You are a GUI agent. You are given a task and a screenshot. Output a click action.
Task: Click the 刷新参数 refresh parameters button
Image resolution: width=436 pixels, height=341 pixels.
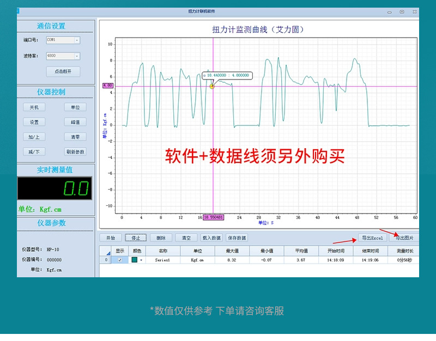[75, 152]
